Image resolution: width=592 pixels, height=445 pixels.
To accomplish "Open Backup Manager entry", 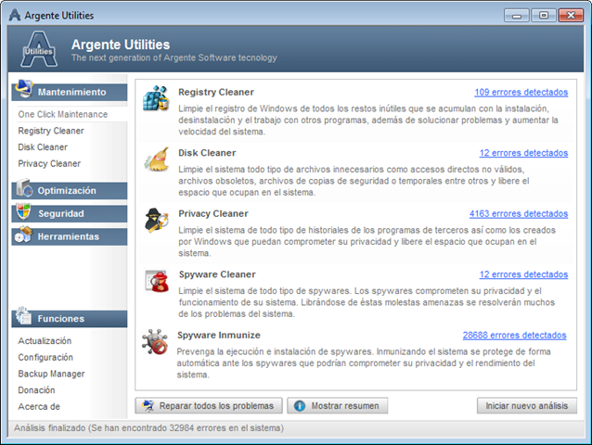I will [51, 374].
